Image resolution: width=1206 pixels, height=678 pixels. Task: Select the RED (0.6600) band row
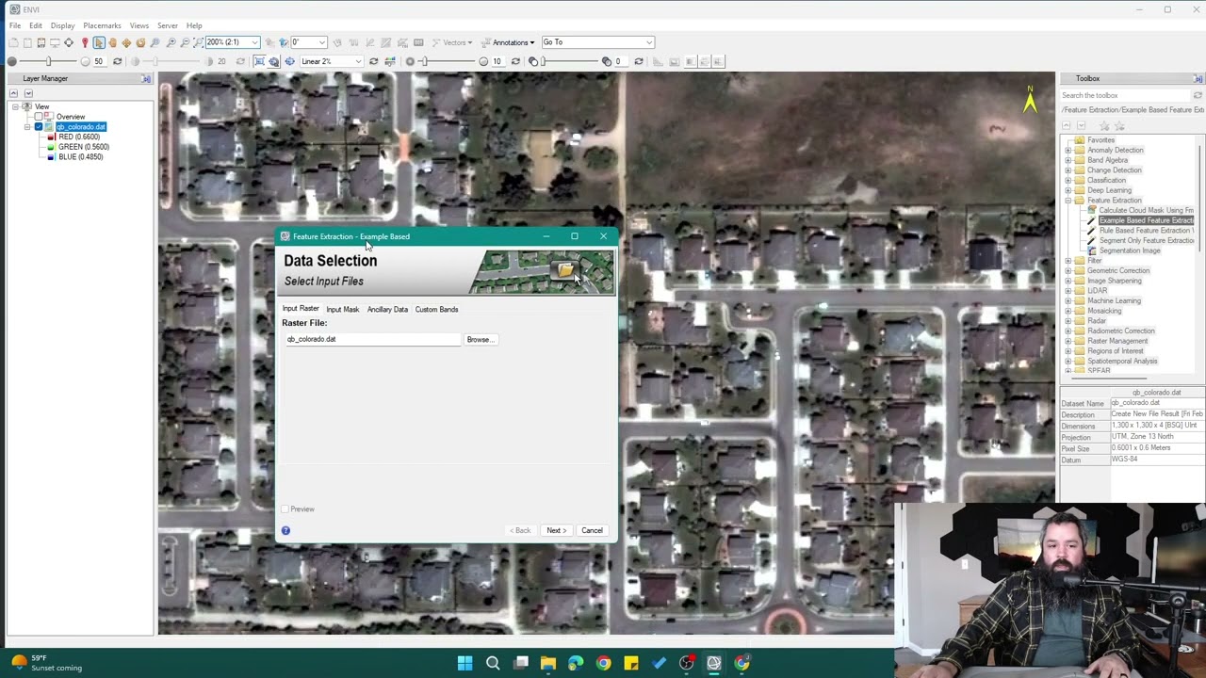click(x=78, y=137)
